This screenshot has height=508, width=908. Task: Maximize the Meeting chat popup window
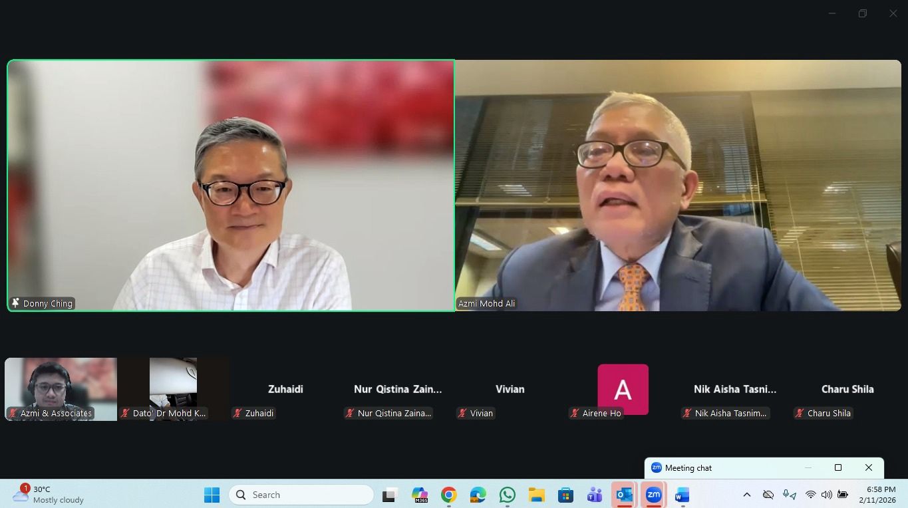(838, 467)
